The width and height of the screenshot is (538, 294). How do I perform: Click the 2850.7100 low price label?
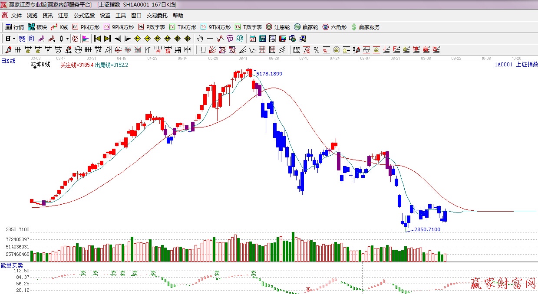(x=427, y=229)
